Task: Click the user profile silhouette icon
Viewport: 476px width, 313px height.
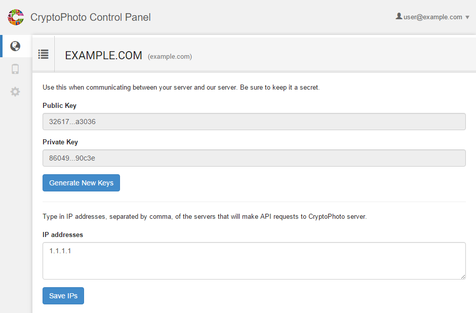Action: [399, 16]
